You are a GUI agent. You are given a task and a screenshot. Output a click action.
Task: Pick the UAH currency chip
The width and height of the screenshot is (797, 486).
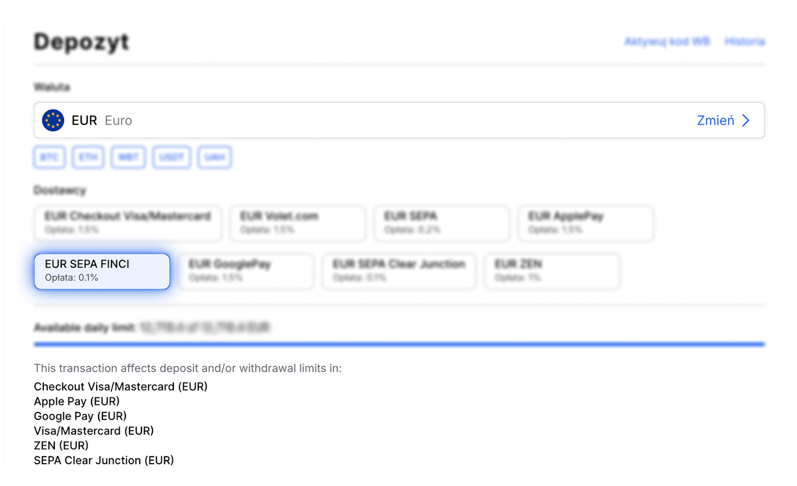pos(215,157)
